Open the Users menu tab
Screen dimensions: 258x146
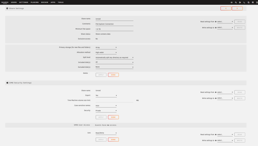coord(14,3)
